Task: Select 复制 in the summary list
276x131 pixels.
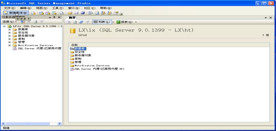Action: 78,59
